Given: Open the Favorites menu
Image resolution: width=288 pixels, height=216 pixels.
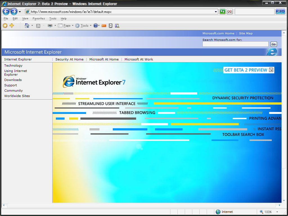Looking at the screenshot, I should [39, 19].
